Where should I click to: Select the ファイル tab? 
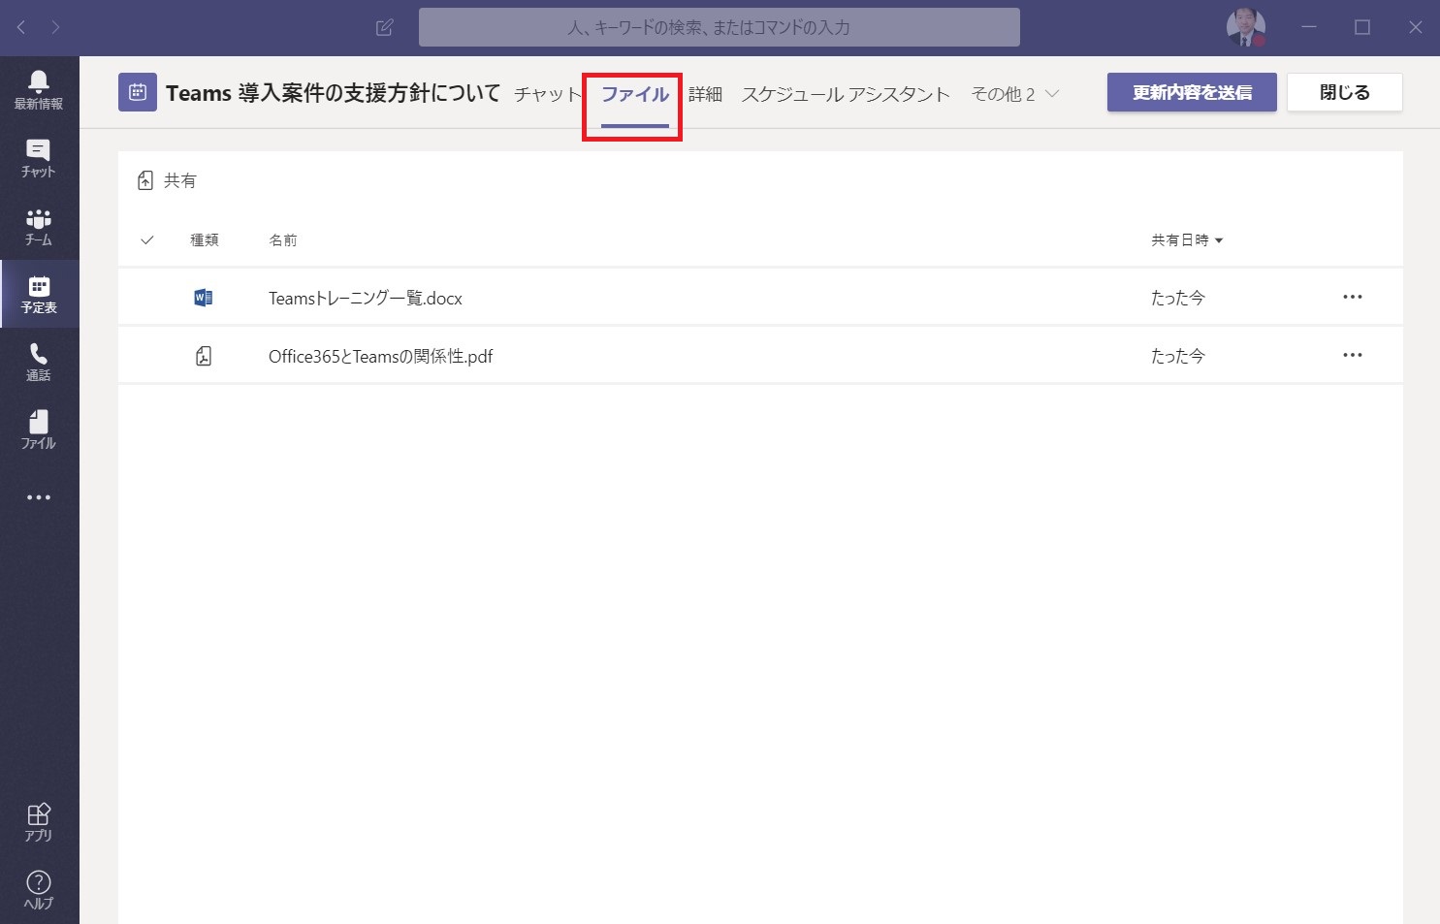coord(635,94)
